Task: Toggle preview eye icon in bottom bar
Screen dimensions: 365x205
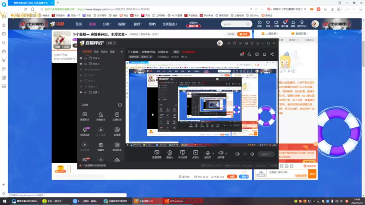Action: 245,154
